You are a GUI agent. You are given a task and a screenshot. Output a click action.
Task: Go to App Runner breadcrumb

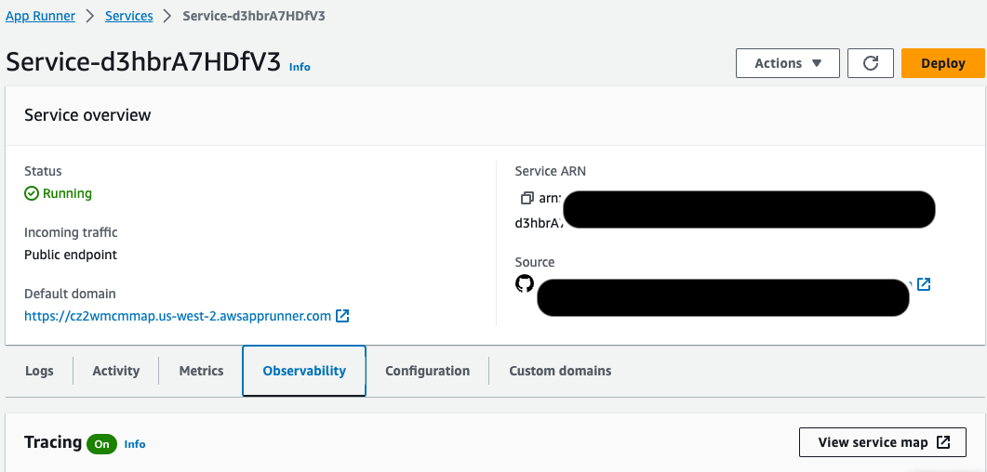click(40, 17)
